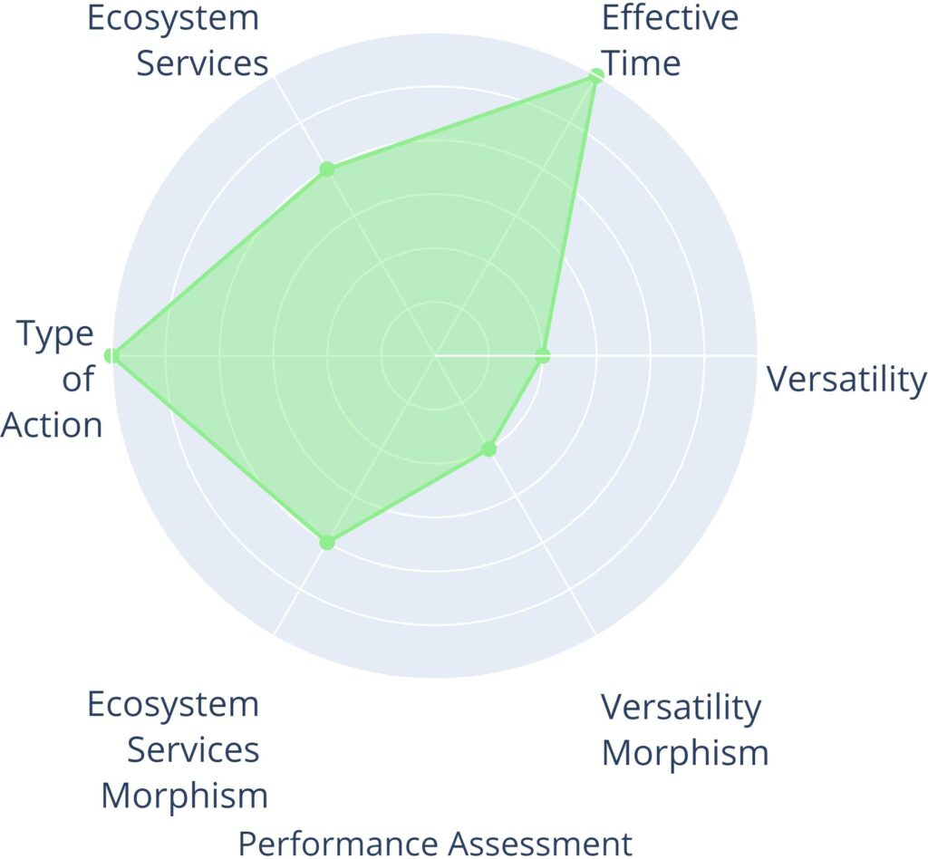Click the center origin of the radar chart
Viewport: 928px width, 859px height.
[435, 355]
